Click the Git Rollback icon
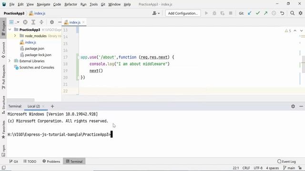 [x=282, y=13]
